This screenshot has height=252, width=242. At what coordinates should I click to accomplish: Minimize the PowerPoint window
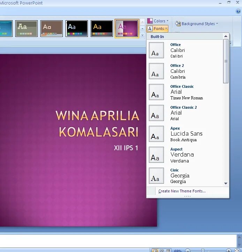pyautogui.click(x=220, y=3)
